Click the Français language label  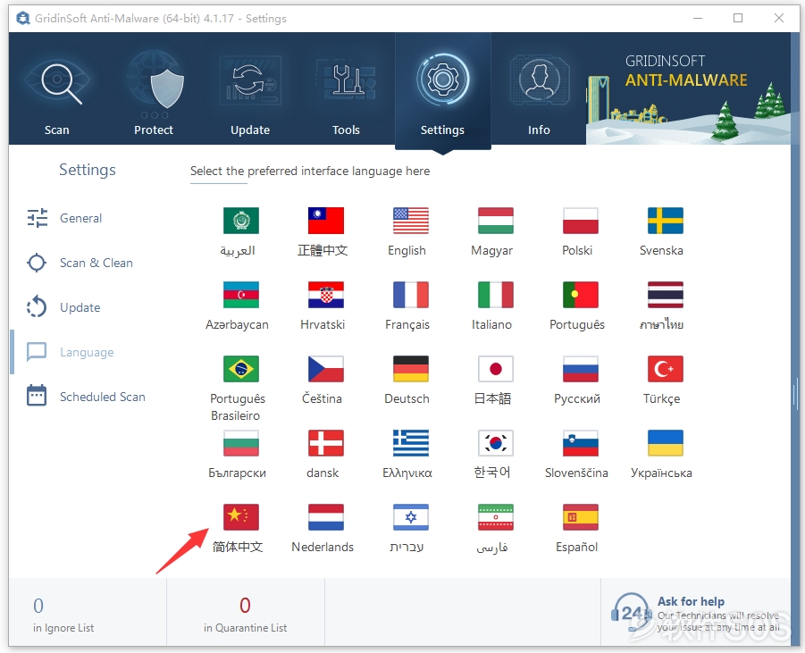coord(407,324)
